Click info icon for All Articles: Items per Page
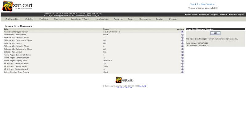 click(x=182, y=64)
